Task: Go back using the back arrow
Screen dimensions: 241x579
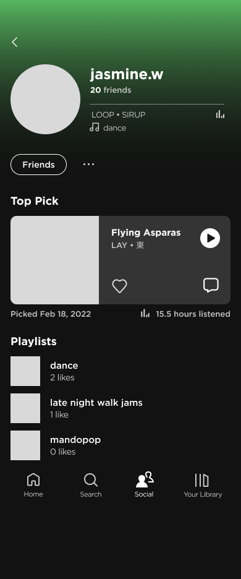Action: click(14, 42)
